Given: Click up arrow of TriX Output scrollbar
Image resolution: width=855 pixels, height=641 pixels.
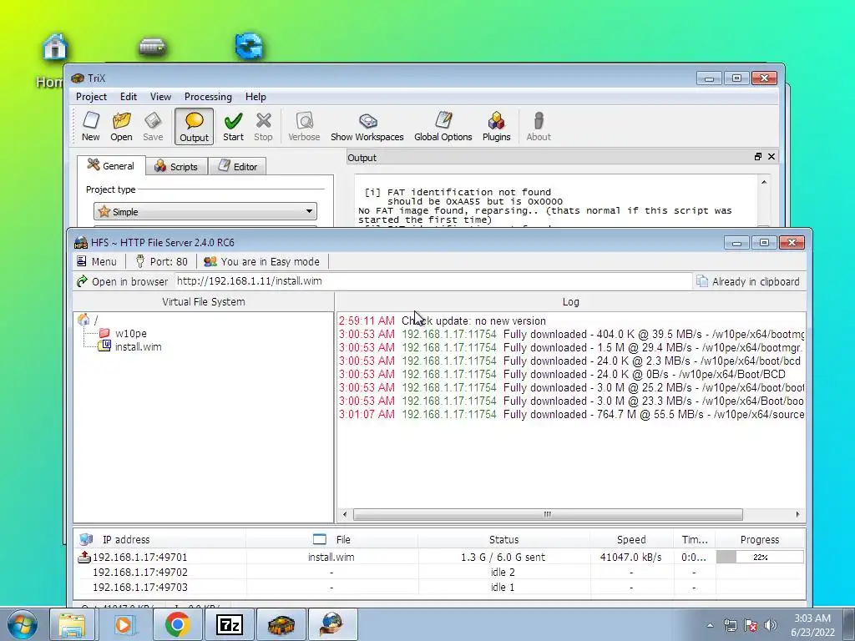Looking at the screenshot, I should tap(764, 182).
